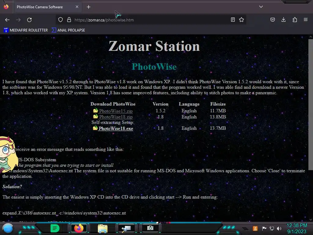Open the MEDIAFIRE ROULETTER bookmark
This screenshot has height=235, width=313.
(26, 30)
